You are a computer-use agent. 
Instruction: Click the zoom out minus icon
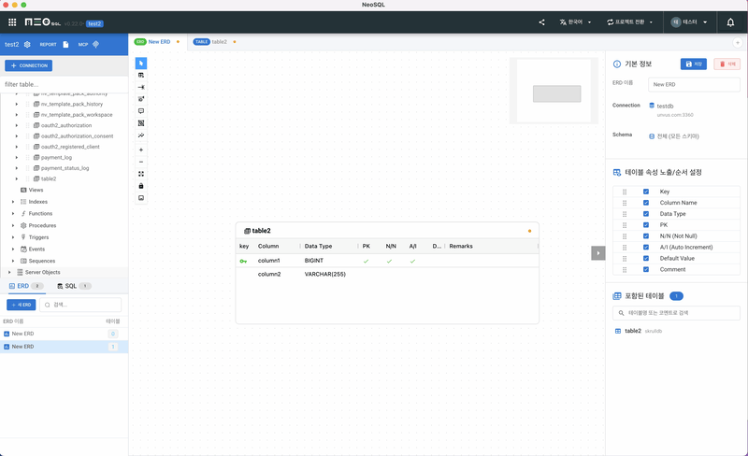141,162
